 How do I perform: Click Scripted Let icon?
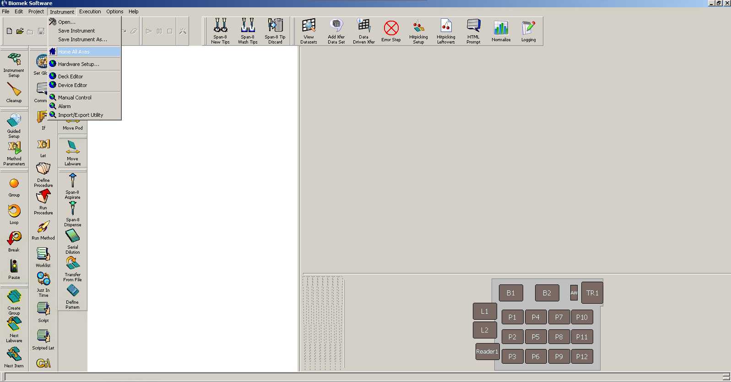(43, 340)
